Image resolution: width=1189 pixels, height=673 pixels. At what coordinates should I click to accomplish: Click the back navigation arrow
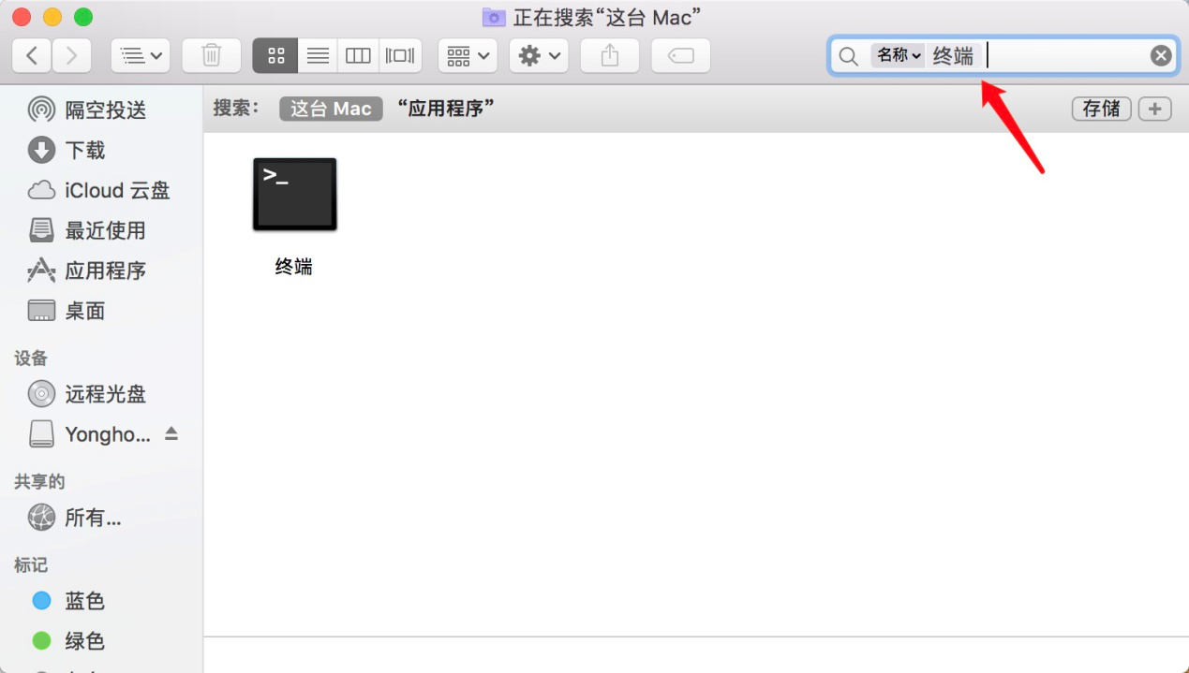[x=32, y=56]
